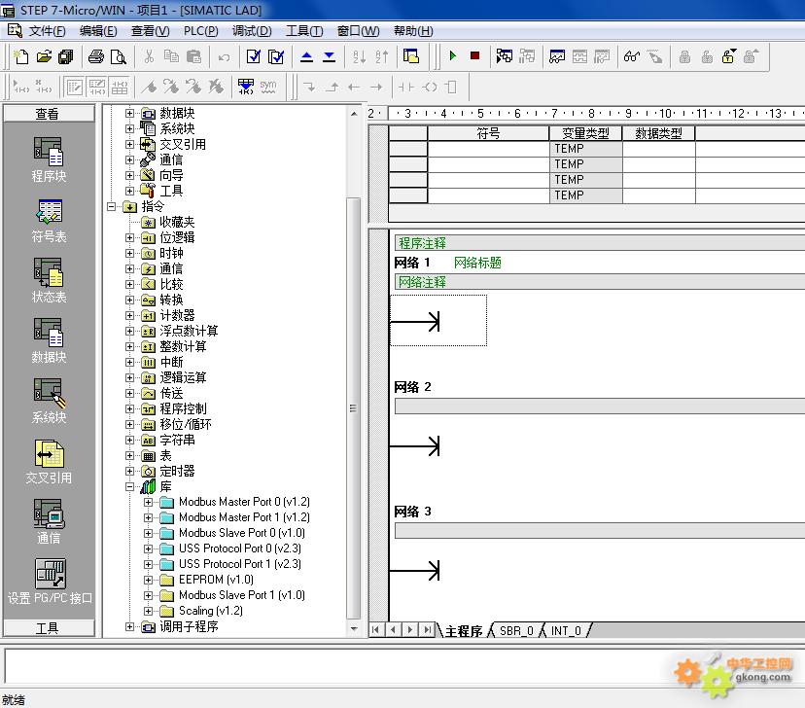Open the 文件(F) menu
Screen dimensions: 805x708
[x=47, y=31]
